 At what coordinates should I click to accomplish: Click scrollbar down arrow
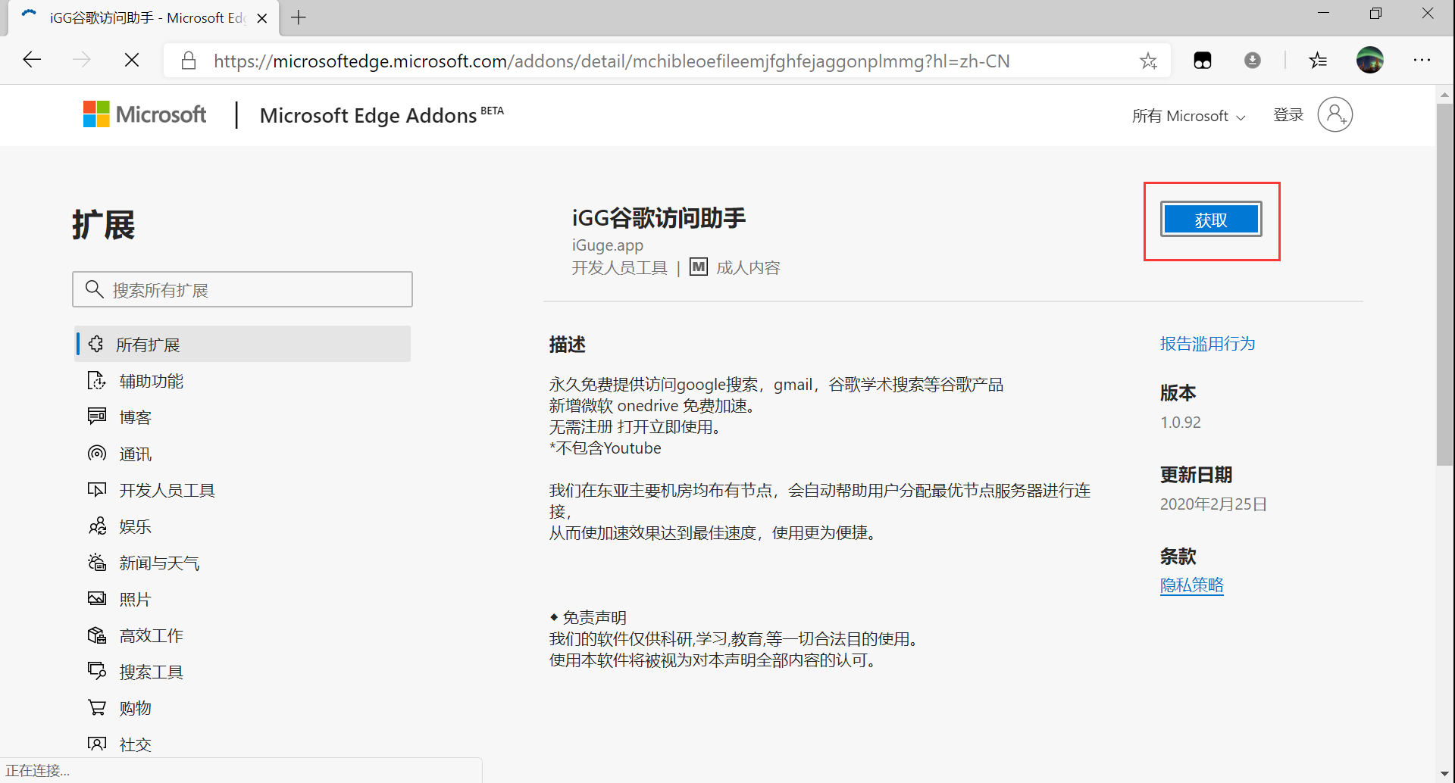(x=1444, y=774)
